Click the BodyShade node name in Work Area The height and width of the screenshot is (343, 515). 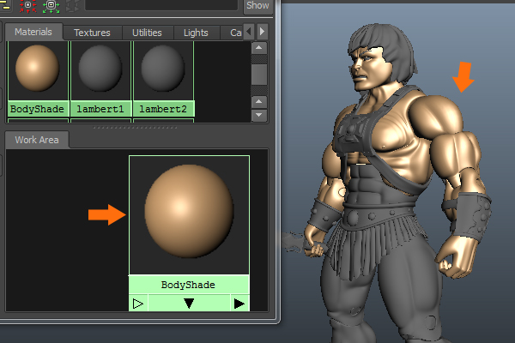[x=188, y=285]
